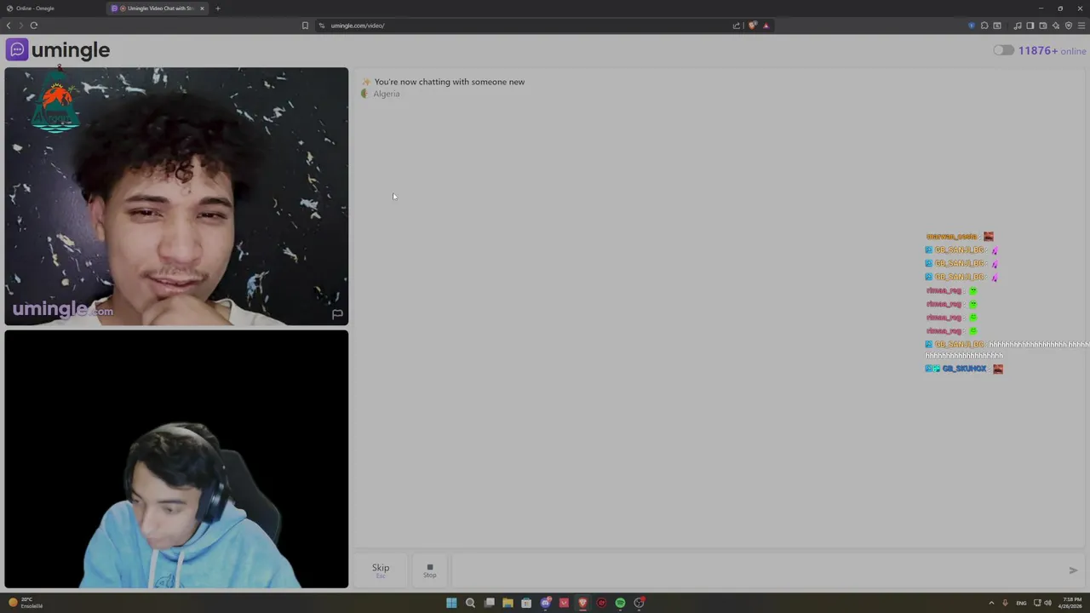Open File Explorer from taskbar
Screen dimensions: 1090x613
pos(508,603)
